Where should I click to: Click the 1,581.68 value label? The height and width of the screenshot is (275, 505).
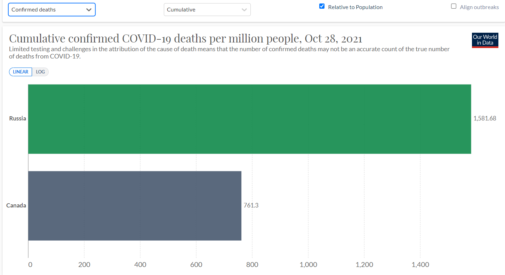(484, 118)
